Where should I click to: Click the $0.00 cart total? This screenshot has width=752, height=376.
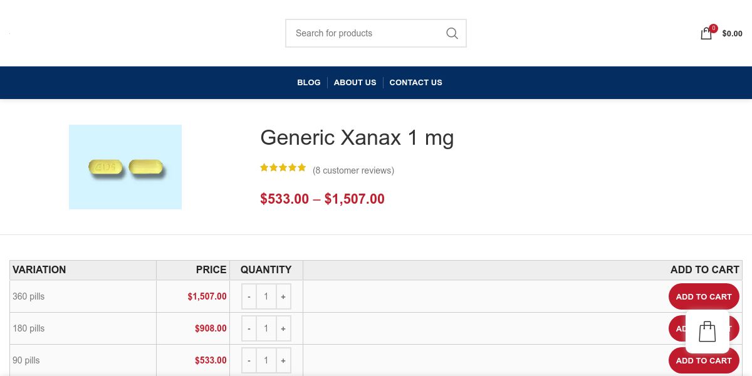pyautogui.click(x=732, y=34)
